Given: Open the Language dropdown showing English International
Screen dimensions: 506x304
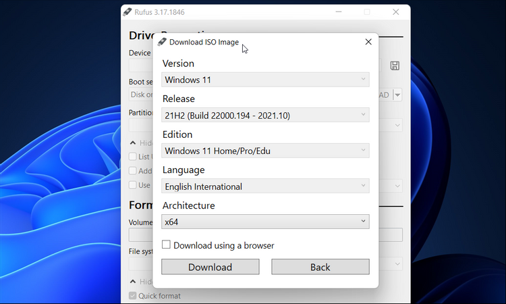Looking at the screenshot, I should pos(265,186).
